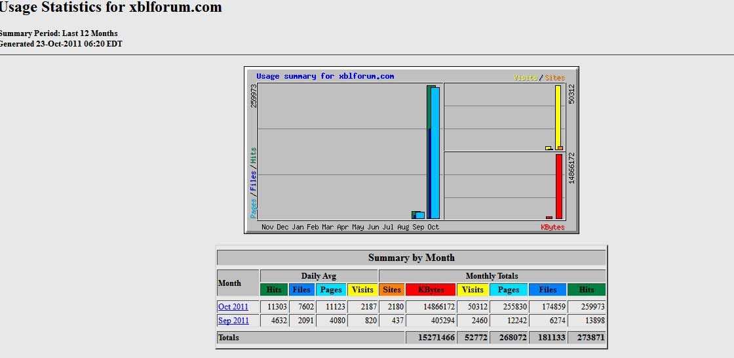Click the tall yellow Visits bar in chart
734x358 pixels.
[558, 117]
